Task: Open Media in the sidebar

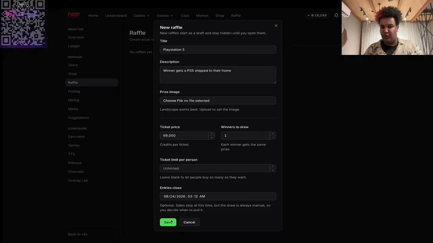Action: tap(73, 109)
